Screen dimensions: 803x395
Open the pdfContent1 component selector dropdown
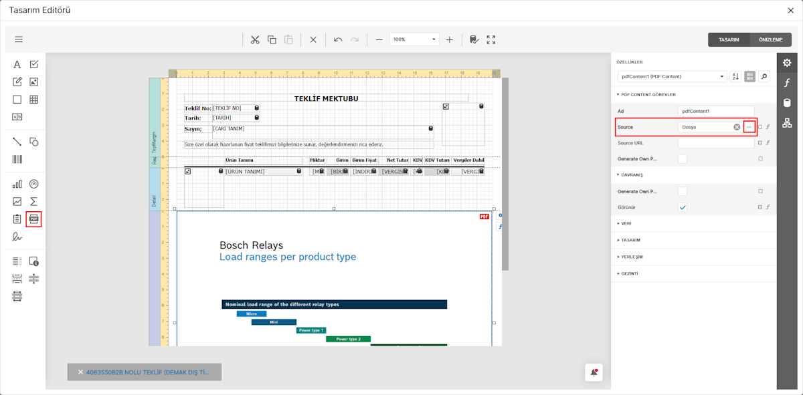pos(672,77)
